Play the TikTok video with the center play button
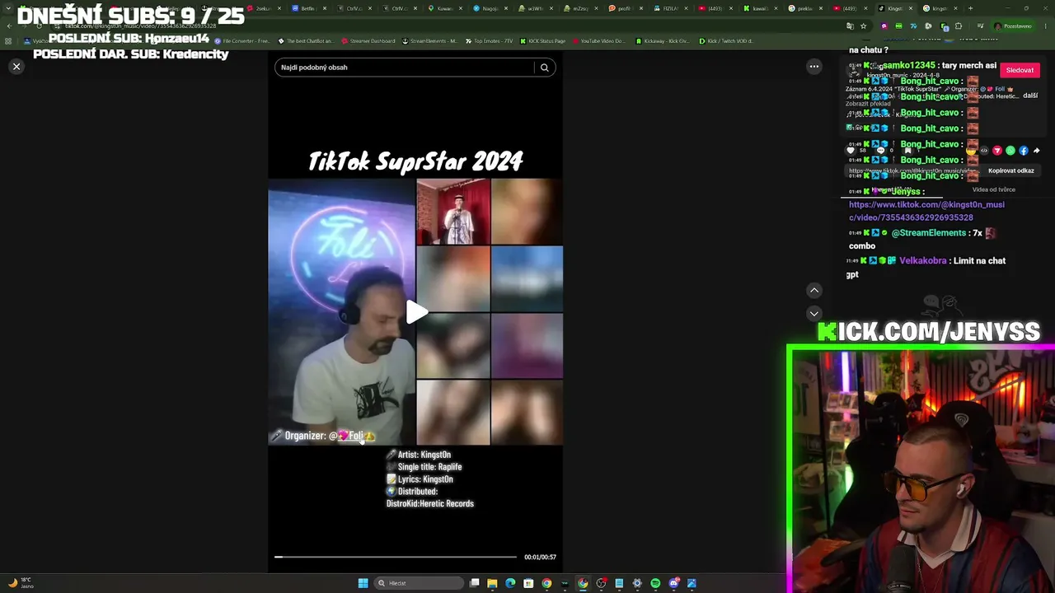1055x593 pixels. click(x=416, y=311)
